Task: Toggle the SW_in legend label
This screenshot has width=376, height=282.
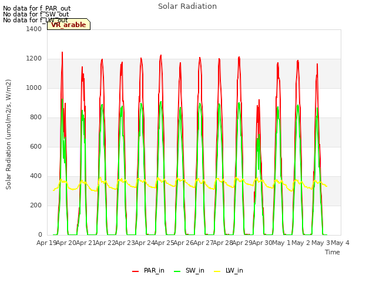Action: [194, 270]
